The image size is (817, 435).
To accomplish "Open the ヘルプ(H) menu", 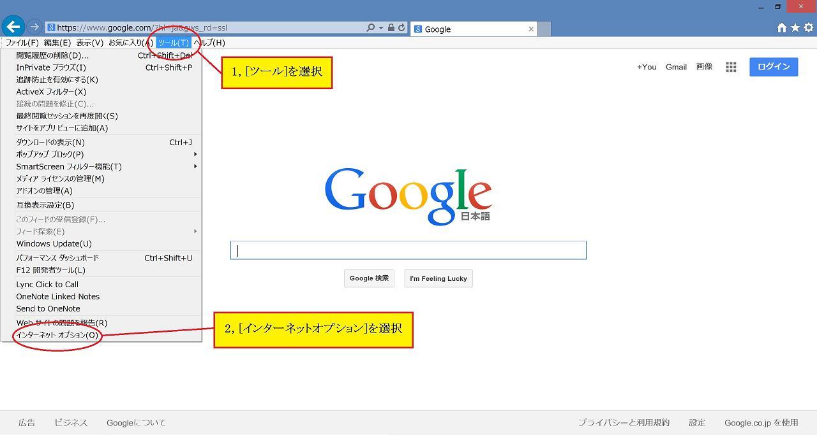I will (x=209, y=43).
